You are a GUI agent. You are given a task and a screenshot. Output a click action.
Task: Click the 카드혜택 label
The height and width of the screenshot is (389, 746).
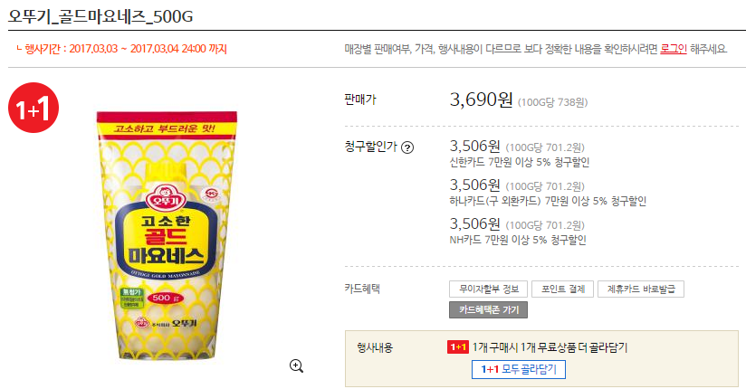[362, 289]
